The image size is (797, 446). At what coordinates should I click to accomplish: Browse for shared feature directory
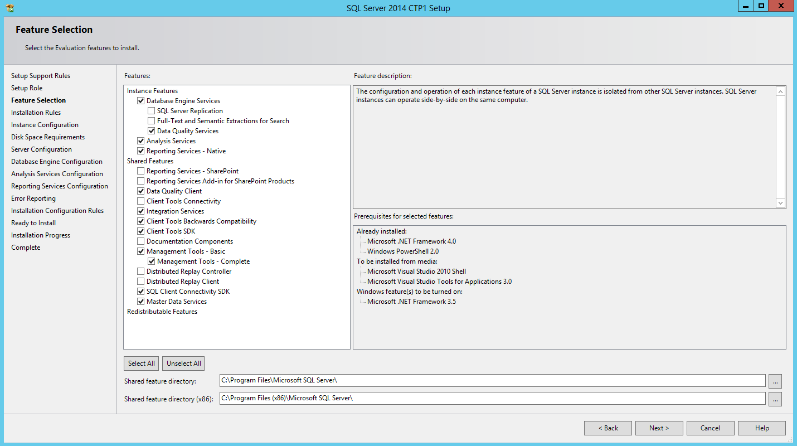tap(775, 381)
